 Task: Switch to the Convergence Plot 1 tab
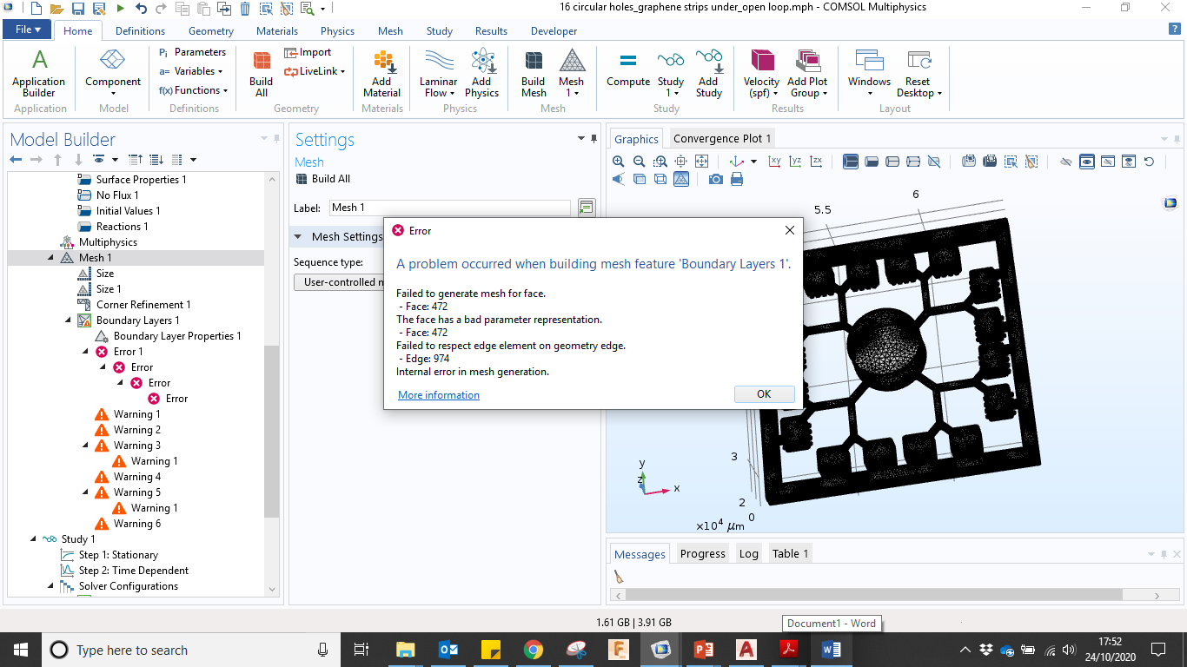pyautogui.click(x=721, y=139)
